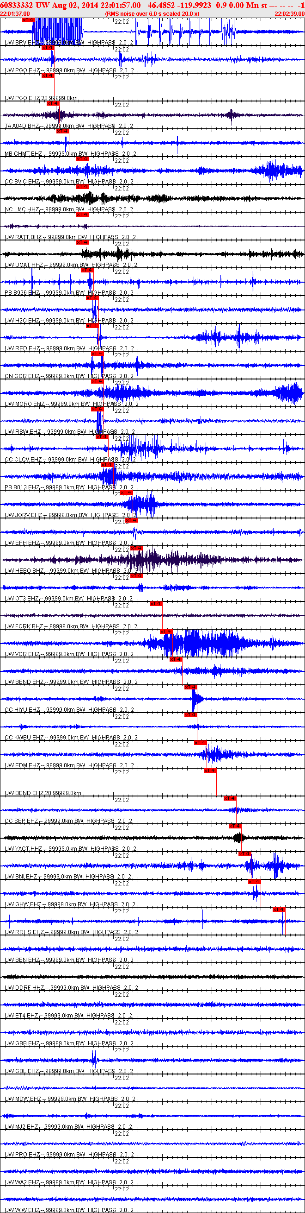Click the start time 22:01:37.00

point(15,13)
